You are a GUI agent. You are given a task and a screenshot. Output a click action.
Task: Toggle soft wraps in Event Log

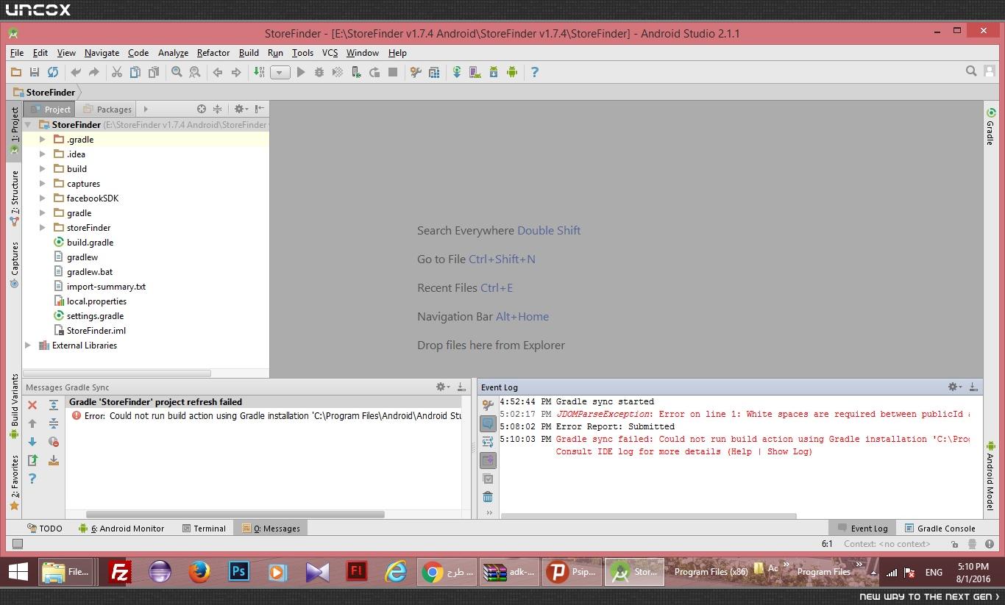tap(488, 442)
